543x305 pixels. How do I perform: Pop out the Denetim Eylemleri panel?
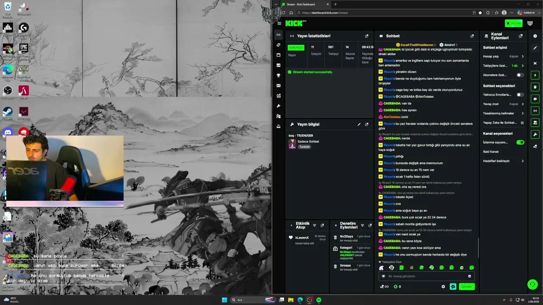(x=370, y=225)
